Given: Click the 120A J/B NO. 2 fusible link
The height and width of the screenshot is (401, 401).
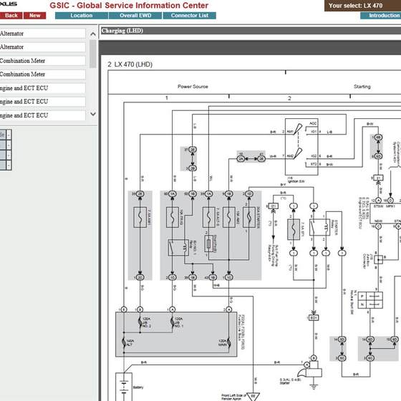Looking at the screenshot, I should click(140, 322).
